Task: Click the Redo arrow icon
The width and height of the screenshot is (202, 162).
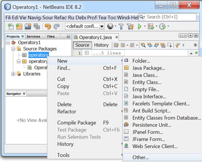Action: [x=57, y=26]
